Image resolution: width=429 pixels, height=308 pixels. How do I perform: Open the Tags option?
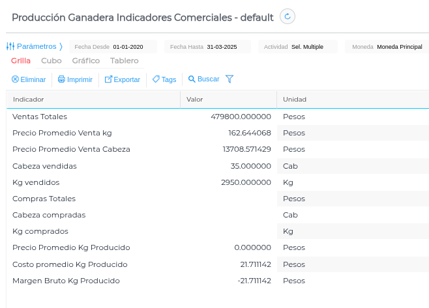click(x=164, y=79)
